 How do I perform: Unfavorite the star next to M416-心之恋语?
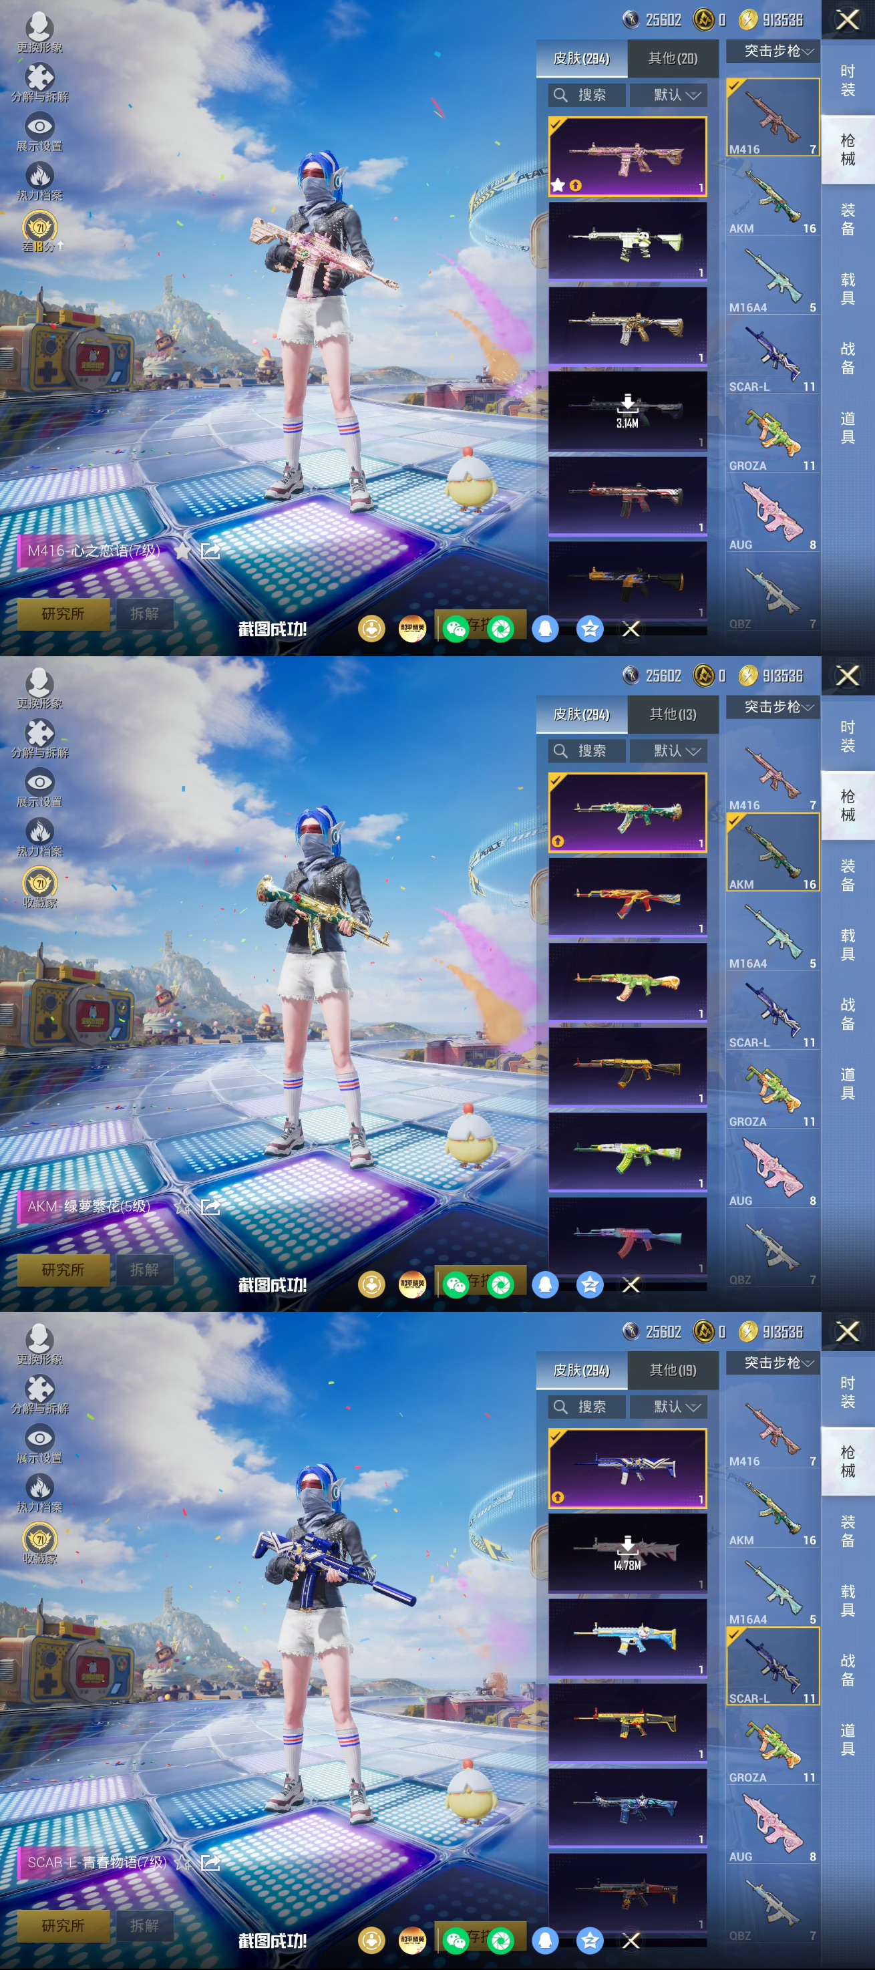pyautogui.click(x=182, y=551)
